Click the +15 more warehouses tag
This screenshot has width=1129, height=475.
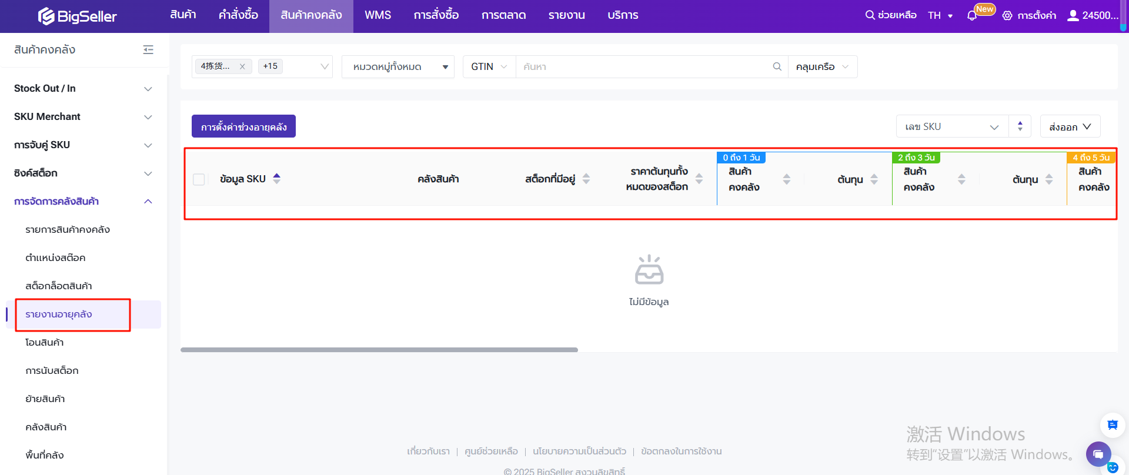click(x=270, y=66)
